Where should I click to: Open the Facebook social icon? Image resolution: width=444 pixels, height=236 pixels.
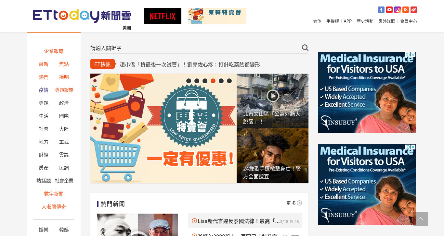coord(381,10)
